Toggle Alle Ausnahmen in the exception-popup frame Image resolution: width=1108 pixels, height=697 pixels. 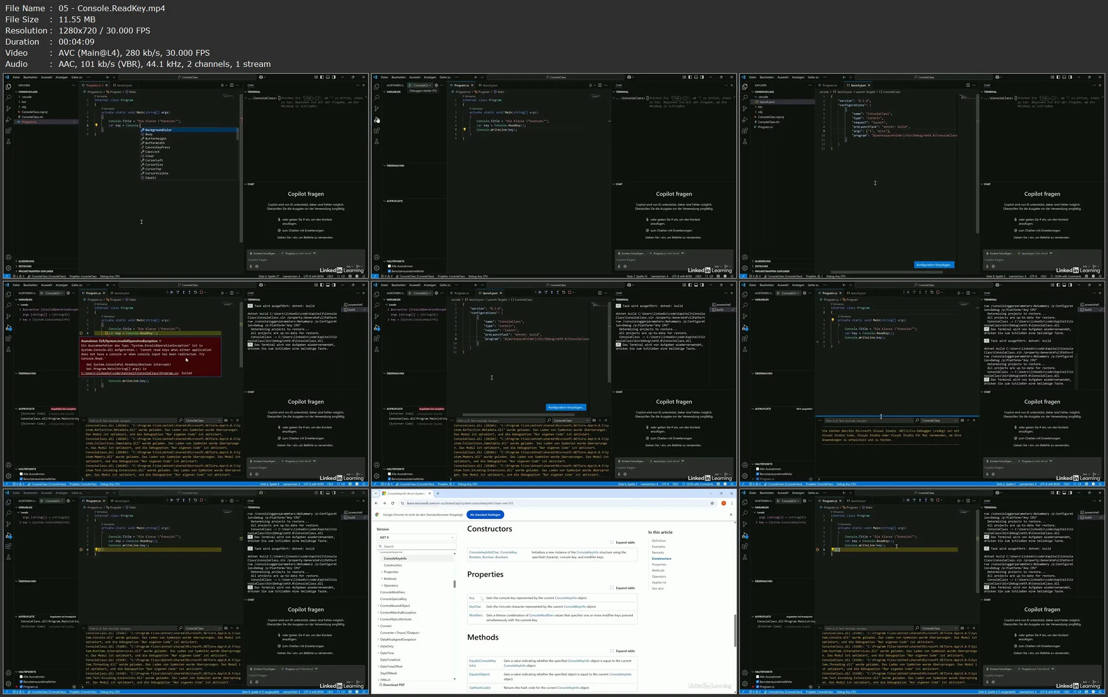[x=21, y=474]
